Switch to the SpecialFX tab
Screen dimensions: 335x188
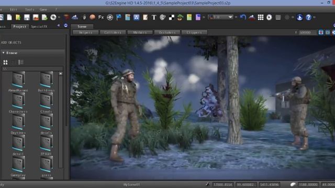coord(39,27)
